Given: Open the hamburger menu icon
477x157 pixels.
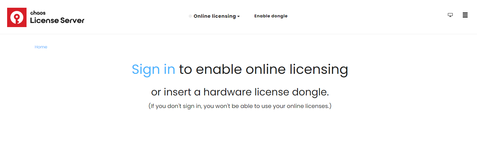Looking at the screenshot, I should [465, 15].
